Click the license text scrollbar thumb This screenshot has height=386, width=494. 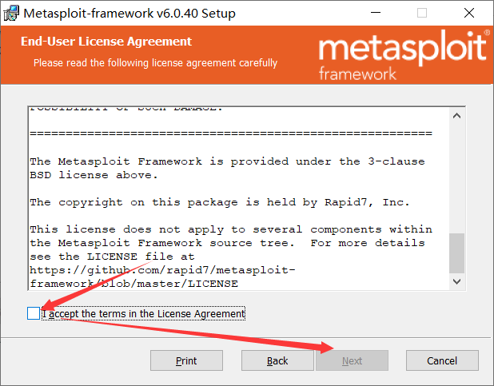[456, 253]
